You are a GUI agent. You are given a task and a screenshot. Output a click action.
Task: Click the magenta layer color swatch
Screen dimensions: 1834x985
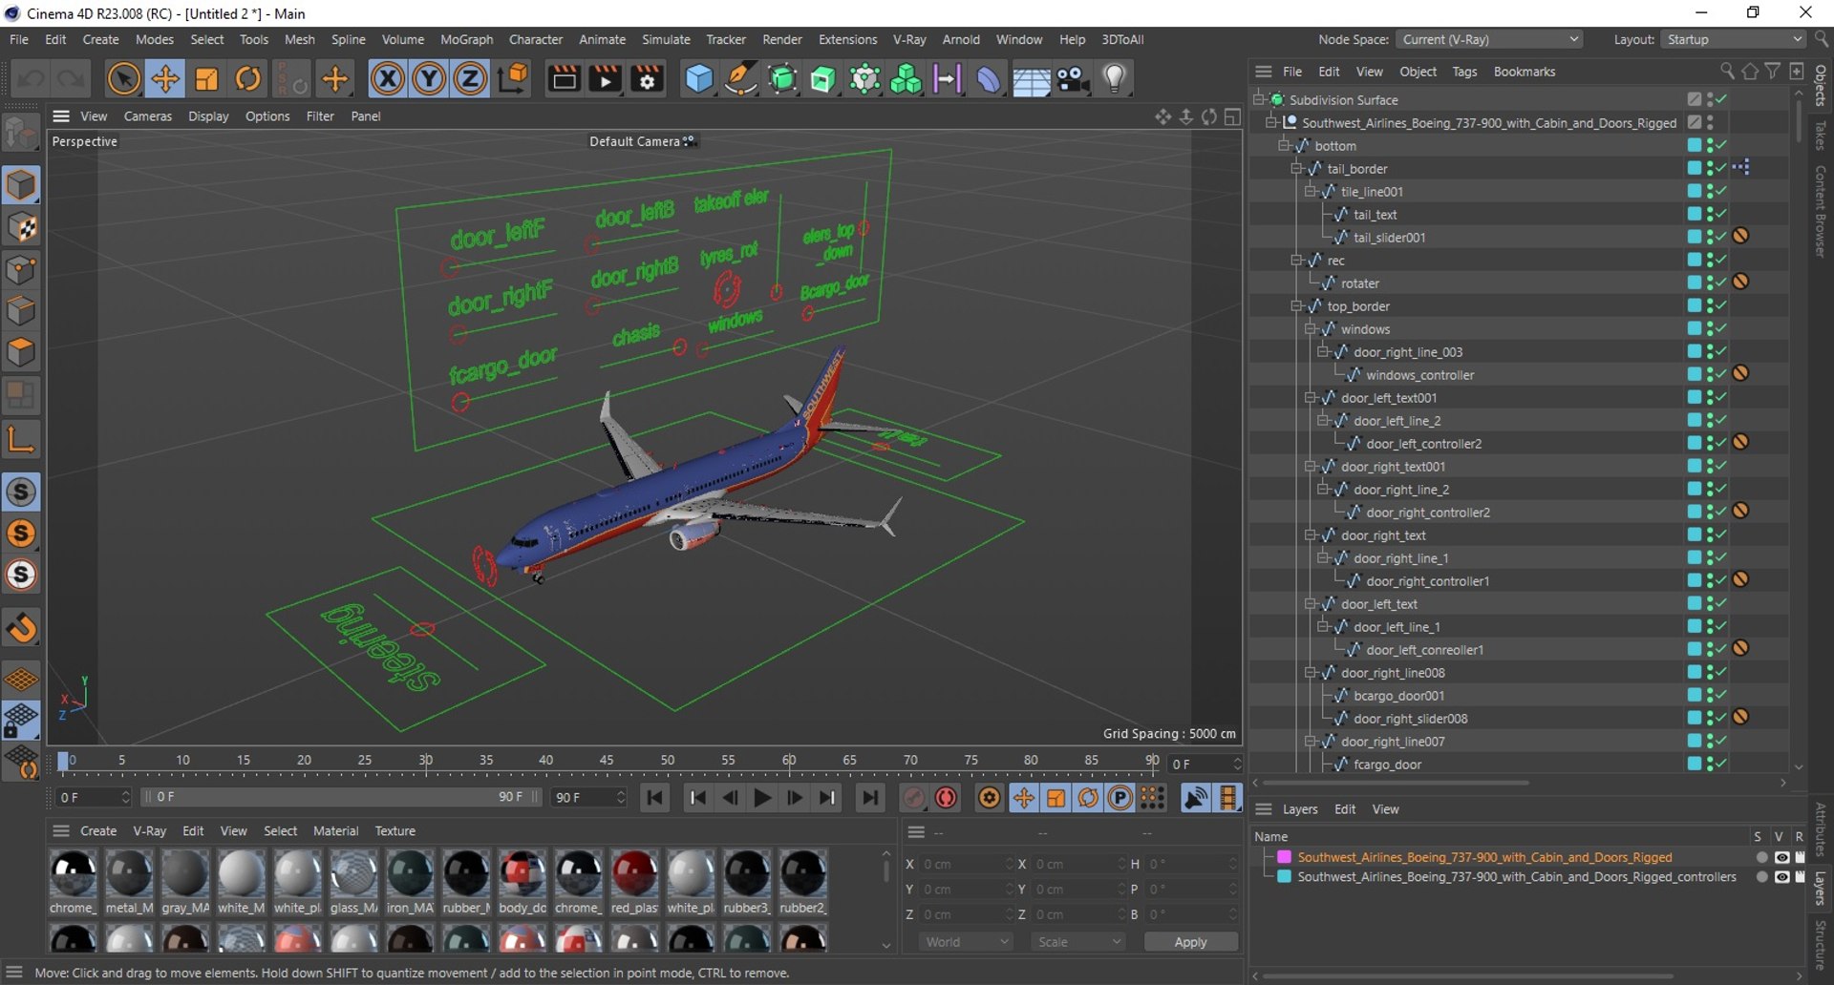coord(1285,857)
